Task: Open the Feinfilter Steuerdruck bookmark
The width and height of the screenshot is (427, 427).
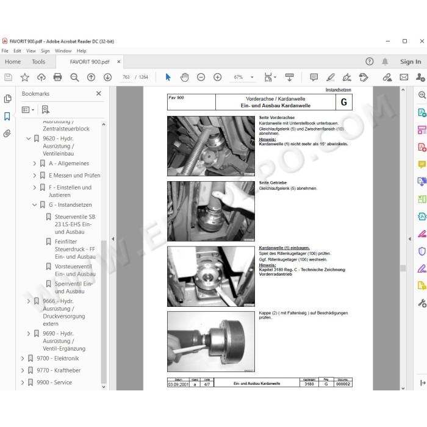Action: 75,249
